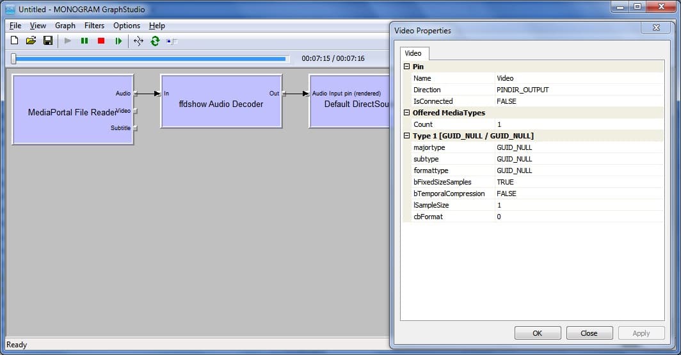
Task: Click the Subtitle output pin on File Reader
Action: (135, 128)
